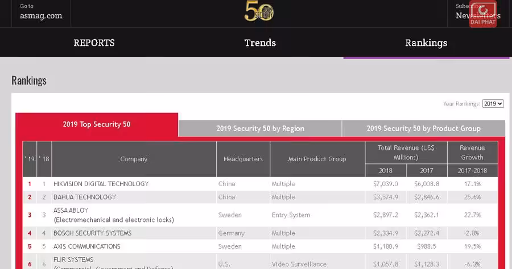Open the Year Rankings dropdown
This screenshot has width=512, height=269.
(x=493, y=104)
